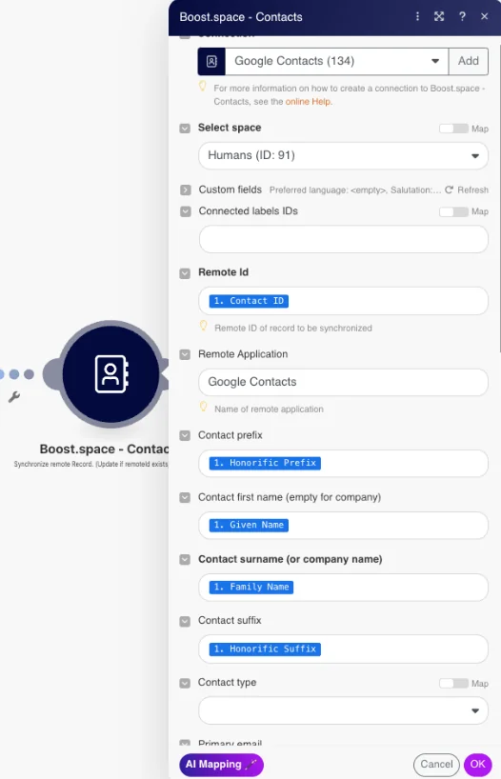Confirm with the OK button
The image size is (501, 779).
coord(477,765)
